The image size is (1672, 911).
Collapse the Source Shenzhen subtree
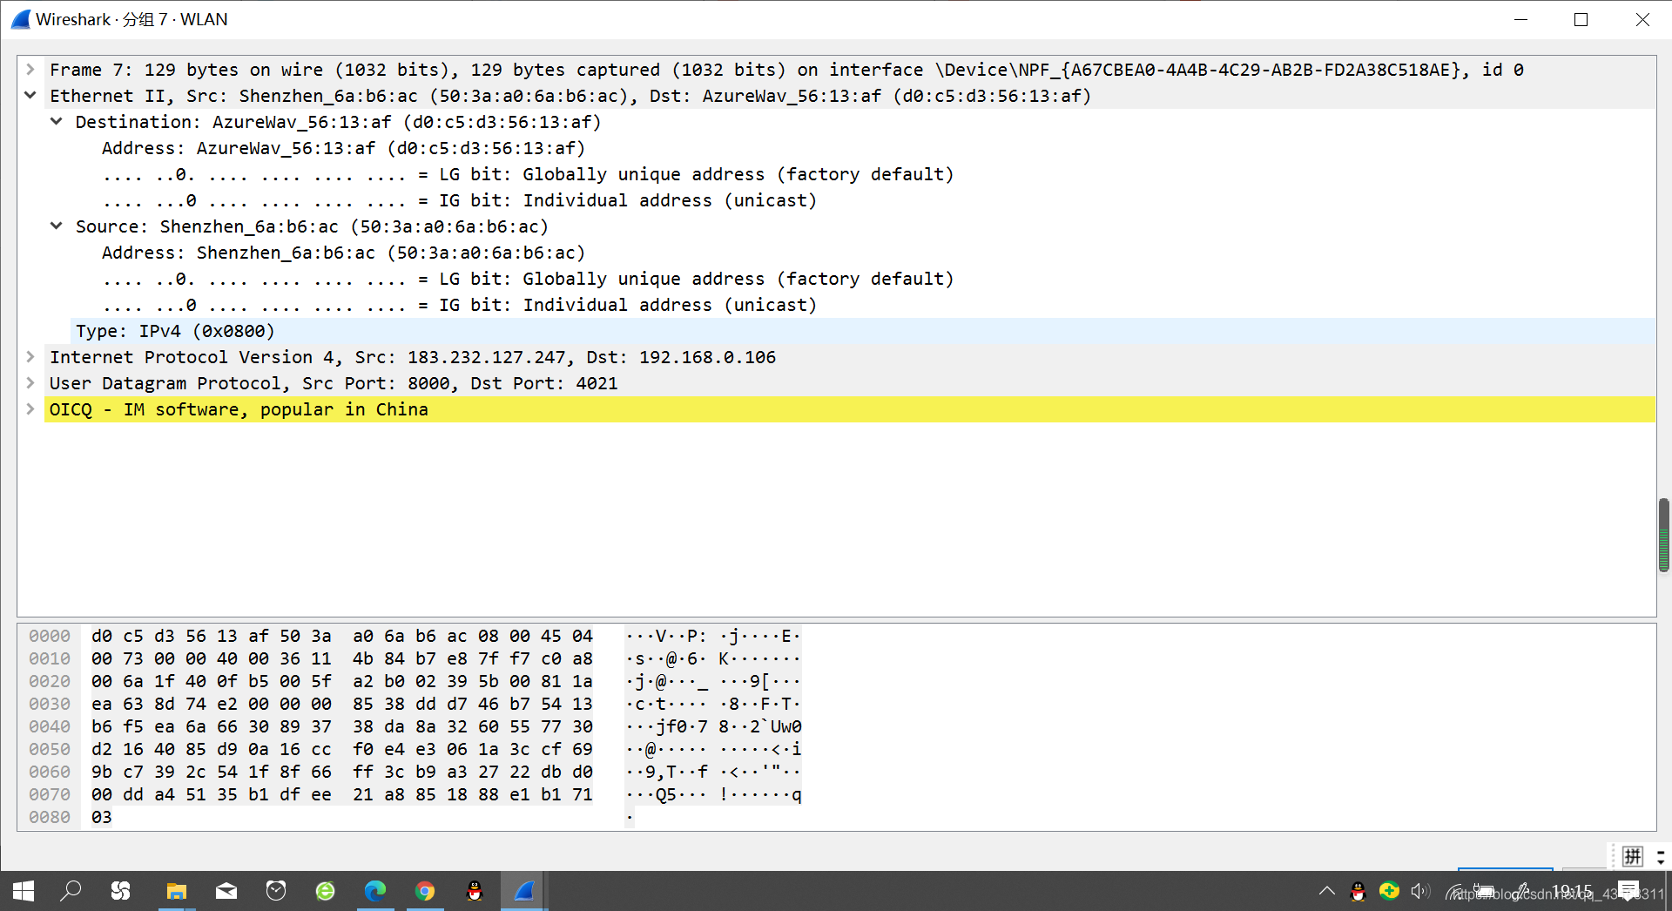[57, 226]
